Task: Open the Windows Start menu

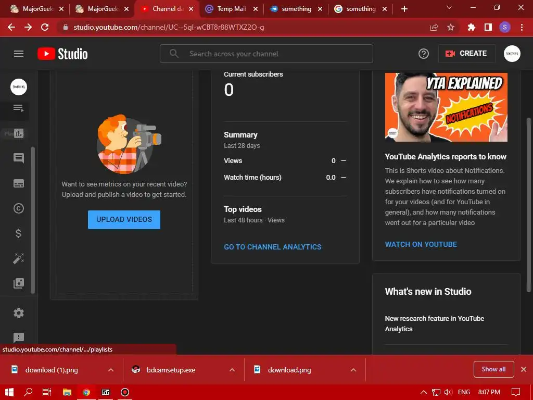Action: [9, 392]
